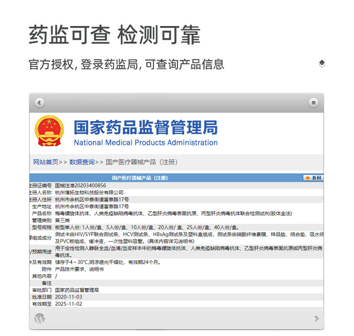
Task: Select registration number 国械注准20203400856
Action: 80,186
